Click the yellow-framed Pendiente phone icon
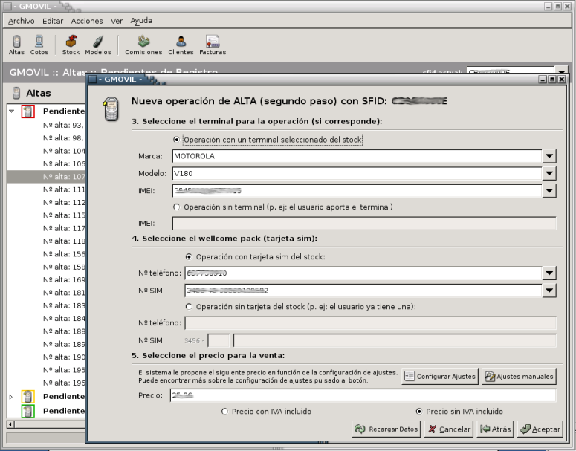Viewport: 576px width, 451px height. tap(28, 396)
